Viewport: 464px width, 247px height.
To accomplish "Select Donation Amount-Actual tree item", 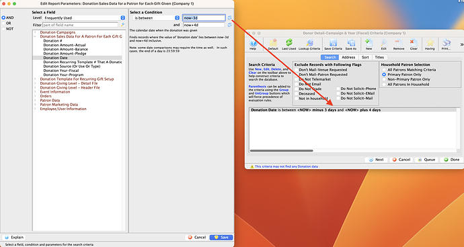I will (x=65, y=45).
